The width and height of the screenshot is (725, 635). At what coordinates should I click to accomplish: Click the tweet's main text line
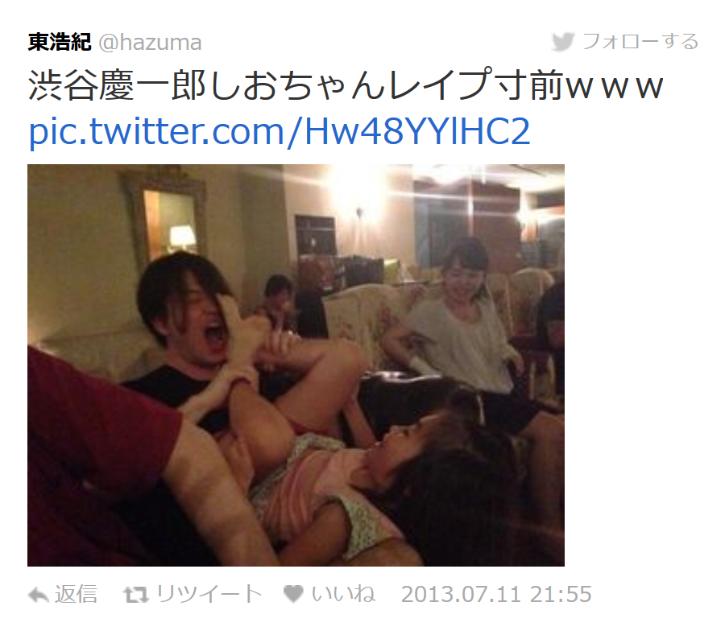pyautogui.click(x=346, y=86)
